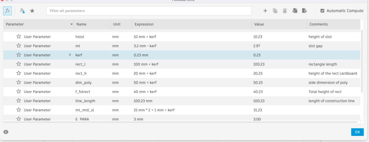This screenshot has height=142, width=369.
Task: Add a new user parameter
Action: click(265, 11)
